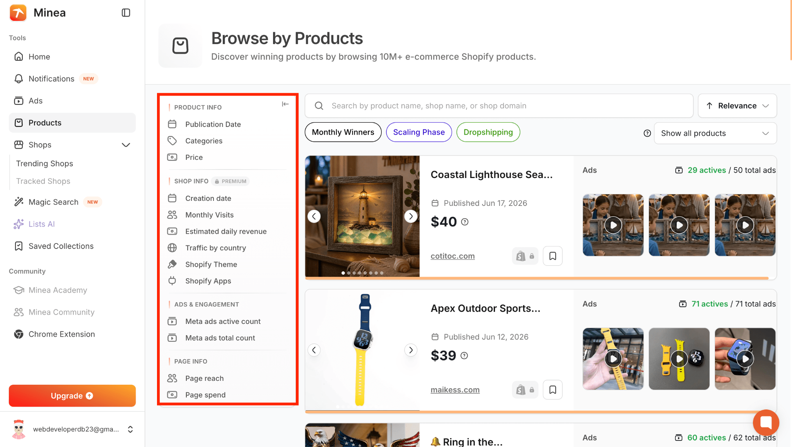
Task: Select Products in the sidebar
Action: [72, 123]
